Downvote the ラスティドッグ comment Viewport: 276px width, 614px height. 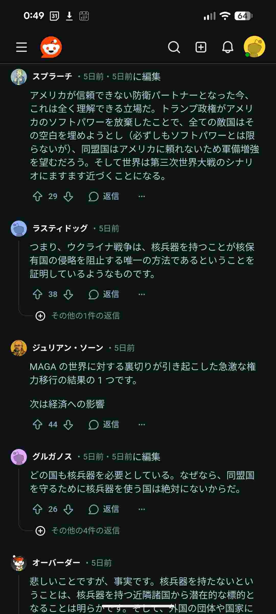pyautogui.click(x=68, y=294)
